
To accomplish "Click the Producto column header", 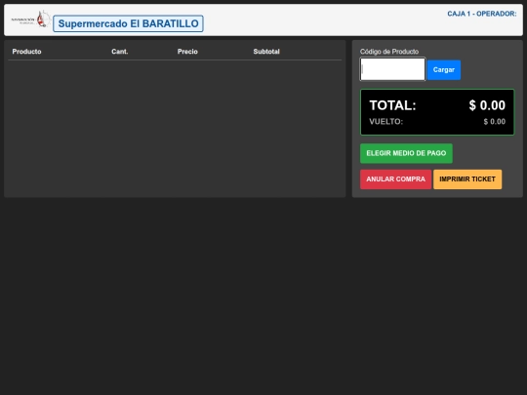I will [x=27, y=52].
